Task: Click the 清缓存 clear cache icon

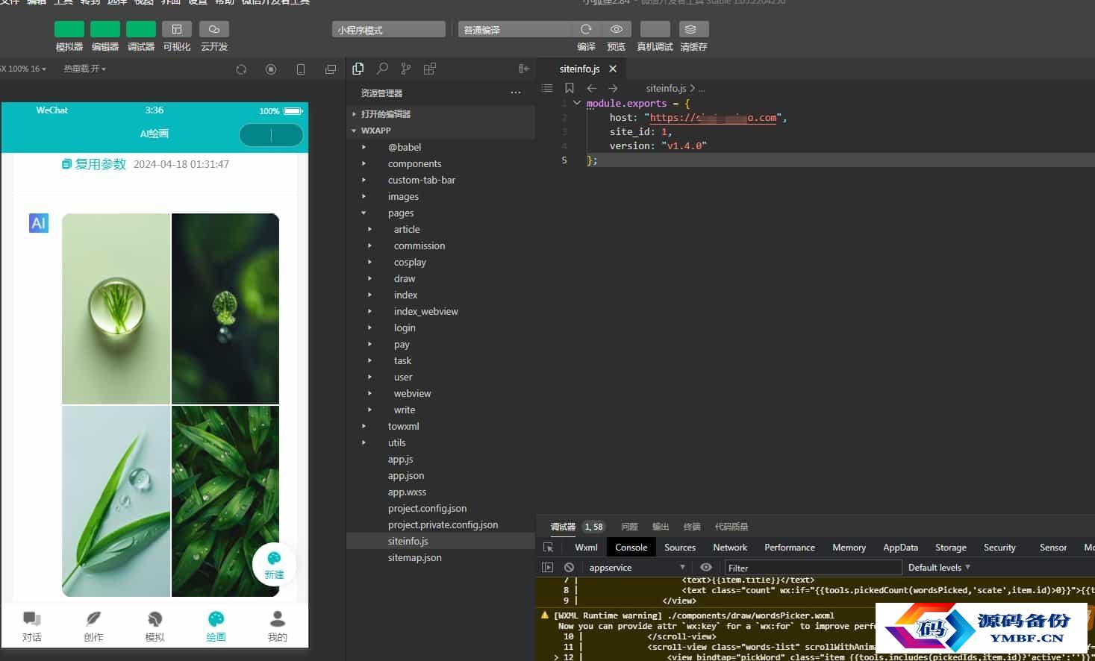Action: click(693, 29)
